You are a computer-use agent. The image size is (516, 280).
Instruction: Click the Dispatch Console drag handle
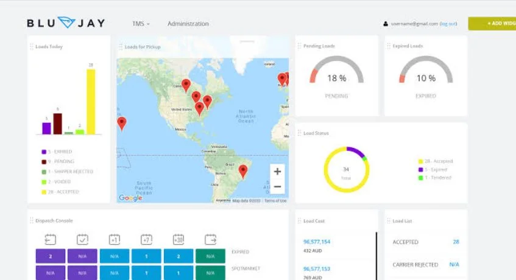pos(32,220)
